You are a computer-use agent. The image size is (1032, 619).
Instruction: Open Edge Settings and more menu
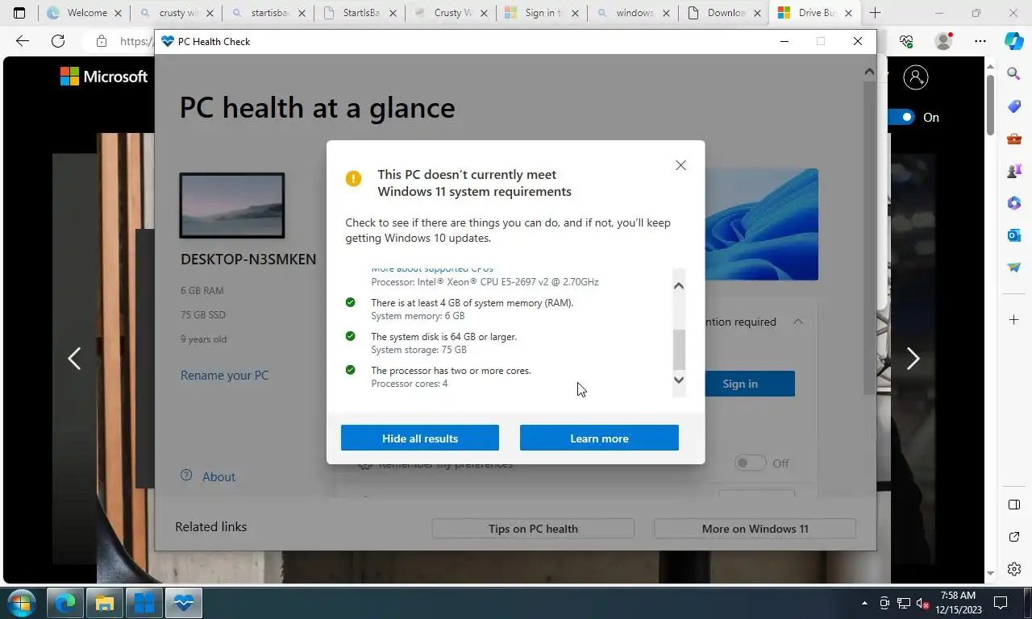[980, 41]
